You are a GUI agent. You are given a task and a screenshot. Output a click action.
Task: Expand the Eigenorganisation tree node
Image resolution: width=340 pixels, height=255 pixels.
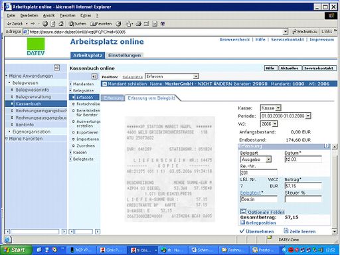(9, 131)
